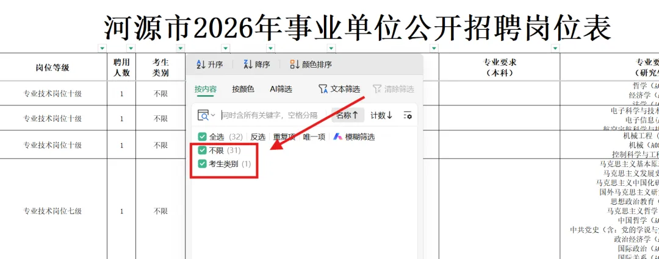Switch to AI筛选 tab

281,89
